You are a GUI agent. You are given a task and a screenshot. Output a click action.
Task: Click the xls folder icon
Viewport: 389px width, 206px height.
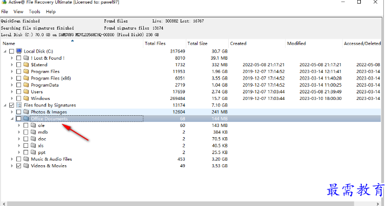click(33, 145)
